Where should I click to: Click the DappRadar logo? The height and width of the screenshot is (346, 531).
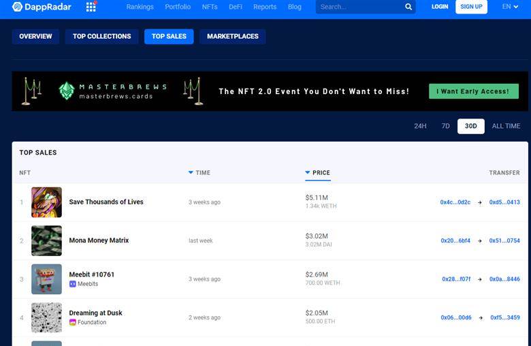tap(42, 7)
